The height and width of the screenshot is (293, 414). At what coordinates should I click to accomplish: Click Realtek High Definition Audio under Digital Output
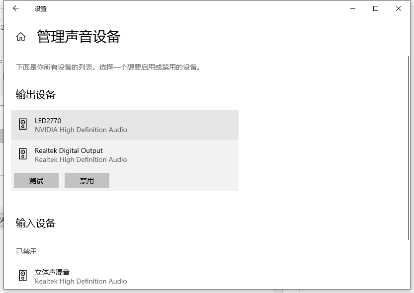pyautogui.click(x=81, y=159)
